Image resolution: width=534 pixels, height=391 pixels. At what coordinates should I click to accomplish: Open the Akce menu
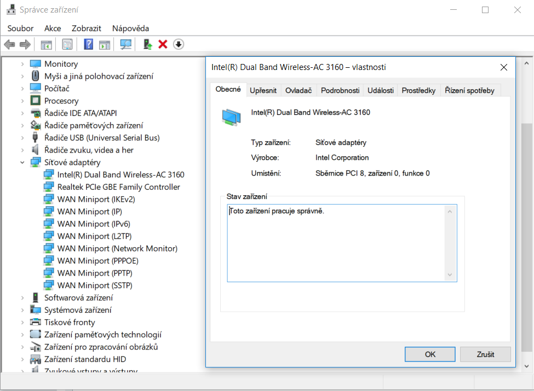(53, 28)
